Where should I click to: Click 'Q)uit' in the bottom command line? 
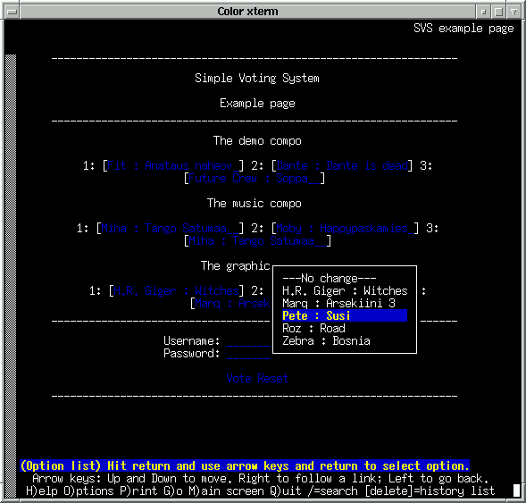pos(285,491)
